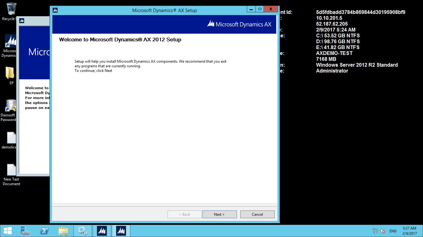Viewport: 423px width, 237px height.
Task: Click the network tray icon
Action: click(375, 231)
